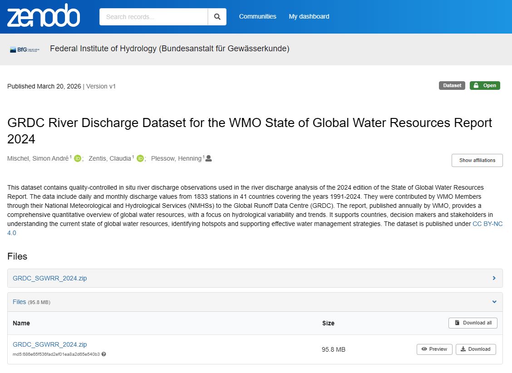Click the Download all button

[473, 323]
